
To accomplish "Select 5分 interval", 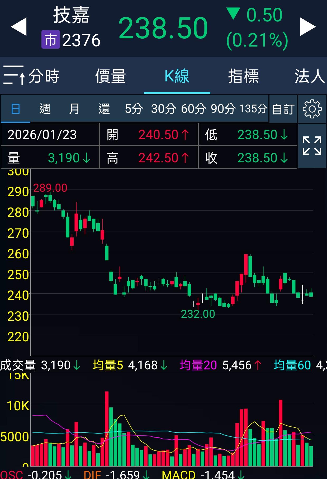I will pos(134,109).
